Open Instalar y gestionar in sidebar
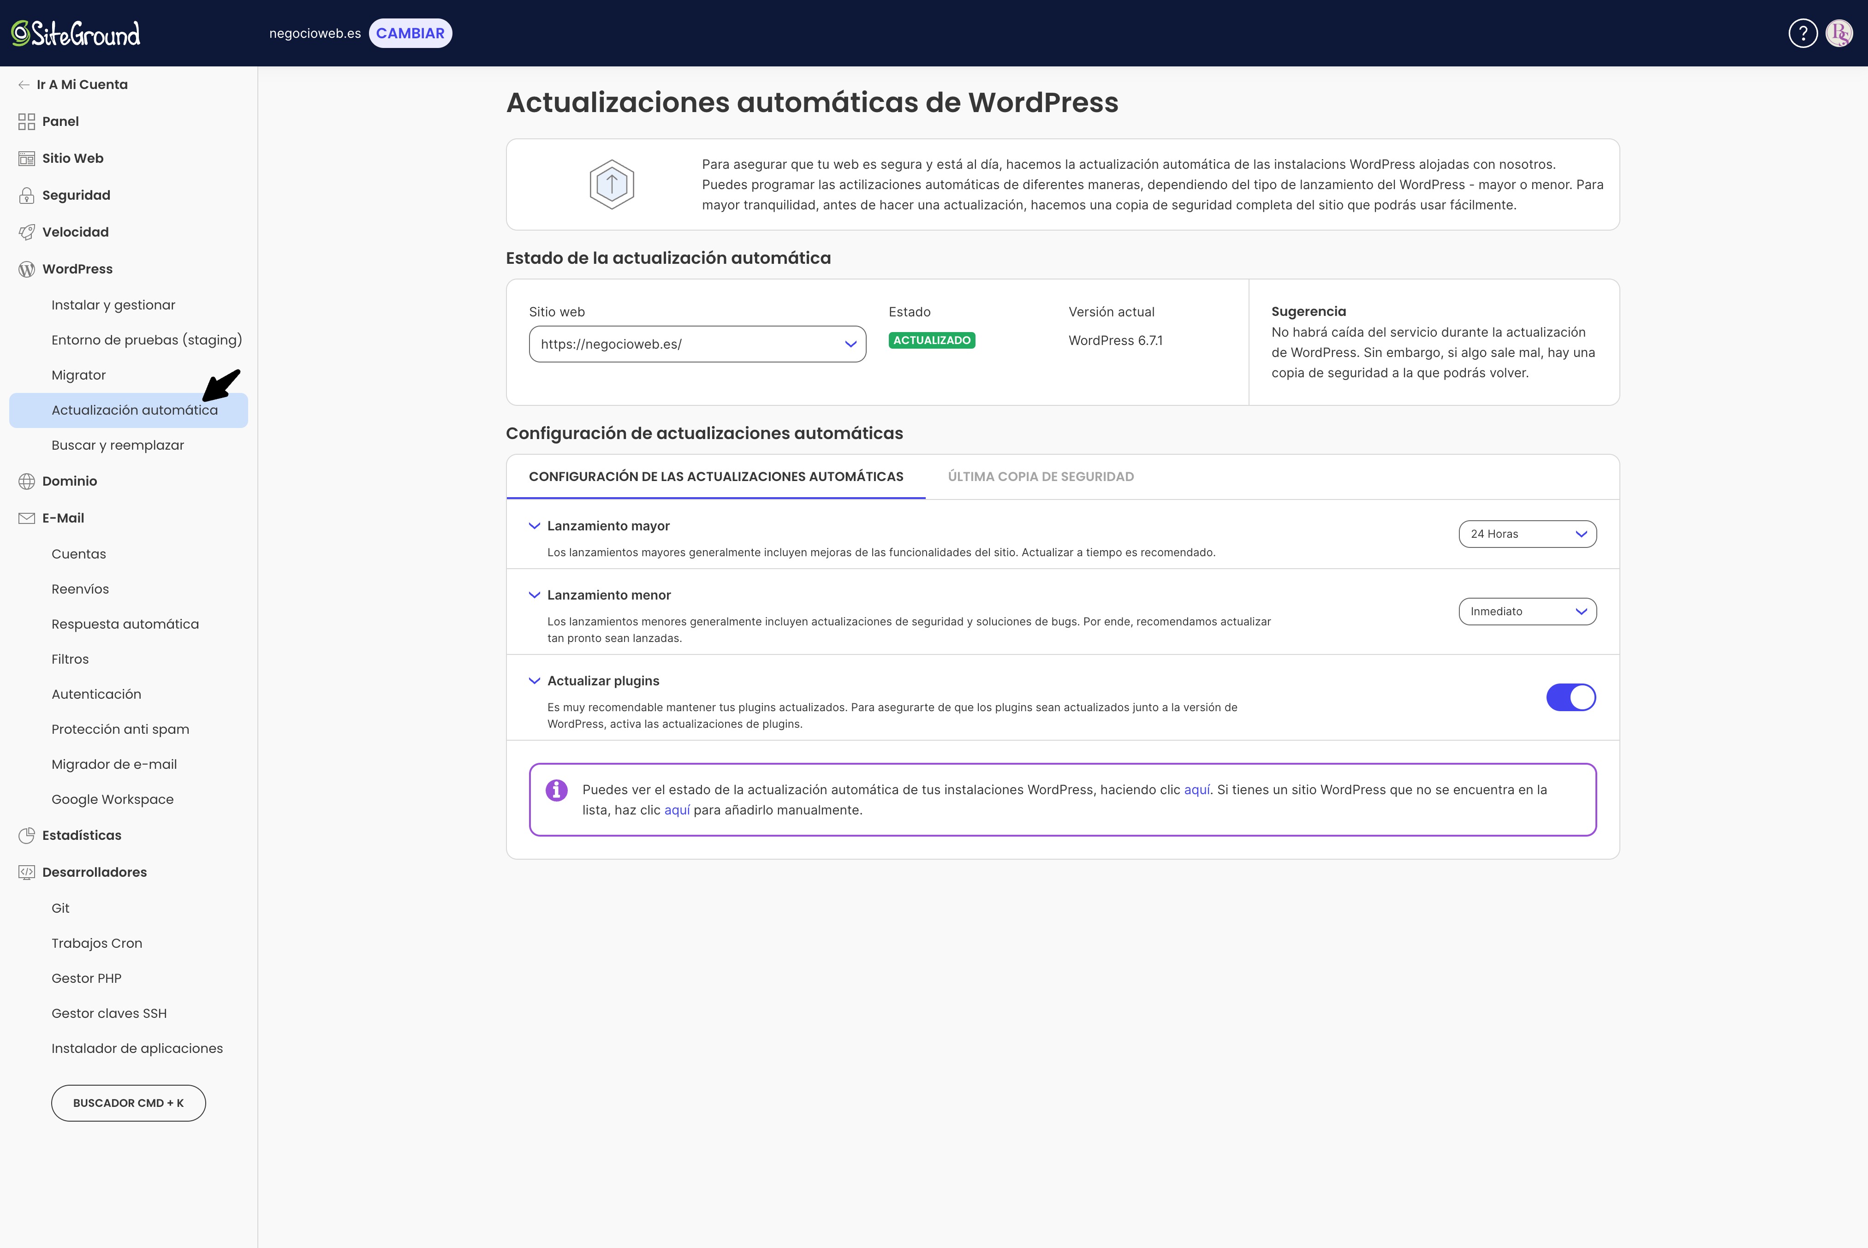The image size is (1868, 1248). [x=113, y=305]
